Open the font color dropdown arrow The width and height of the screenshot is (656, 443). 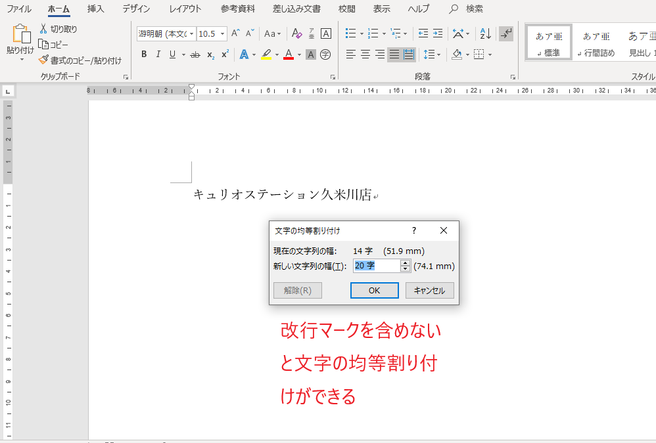(x=298, y=54)
